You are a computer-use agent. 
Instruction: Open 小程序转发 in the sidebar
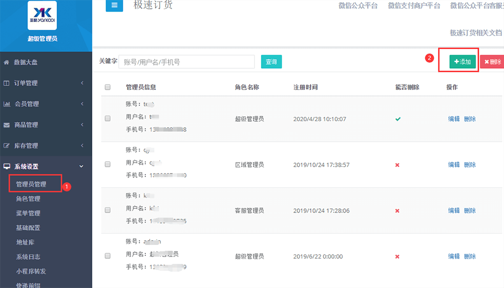[x=31, y=271]
